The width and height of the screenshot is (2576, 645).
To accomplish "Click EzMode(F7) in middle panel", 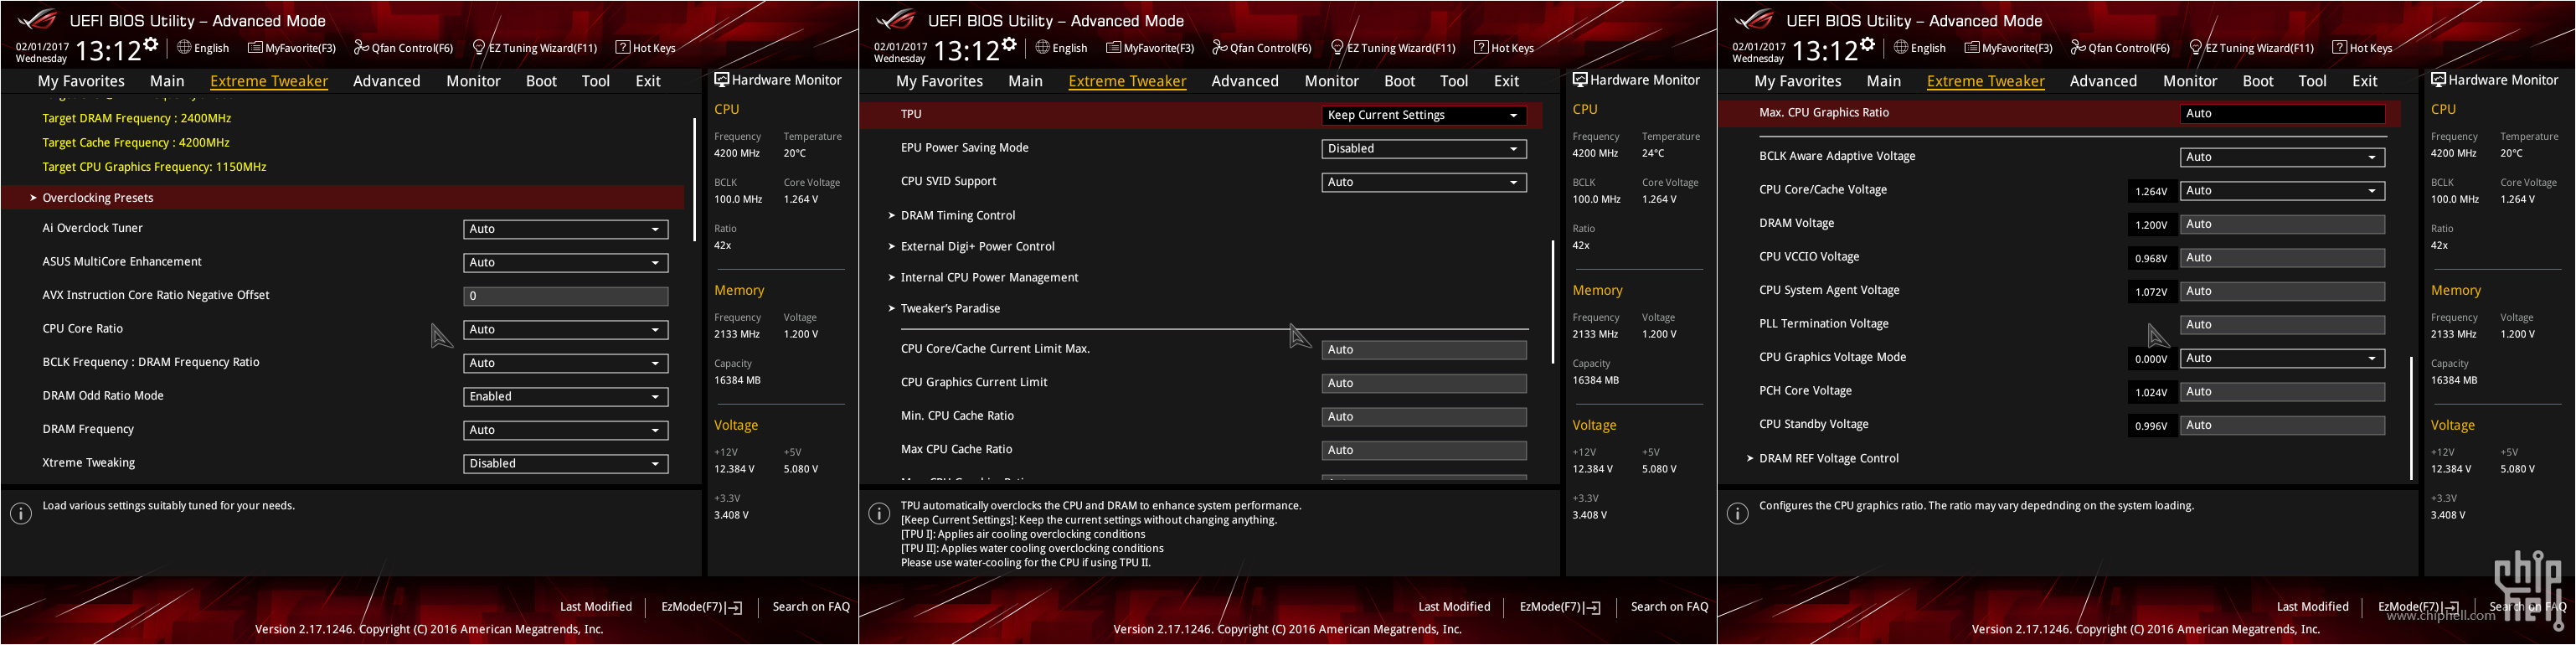I will (x=1559, y=607).
